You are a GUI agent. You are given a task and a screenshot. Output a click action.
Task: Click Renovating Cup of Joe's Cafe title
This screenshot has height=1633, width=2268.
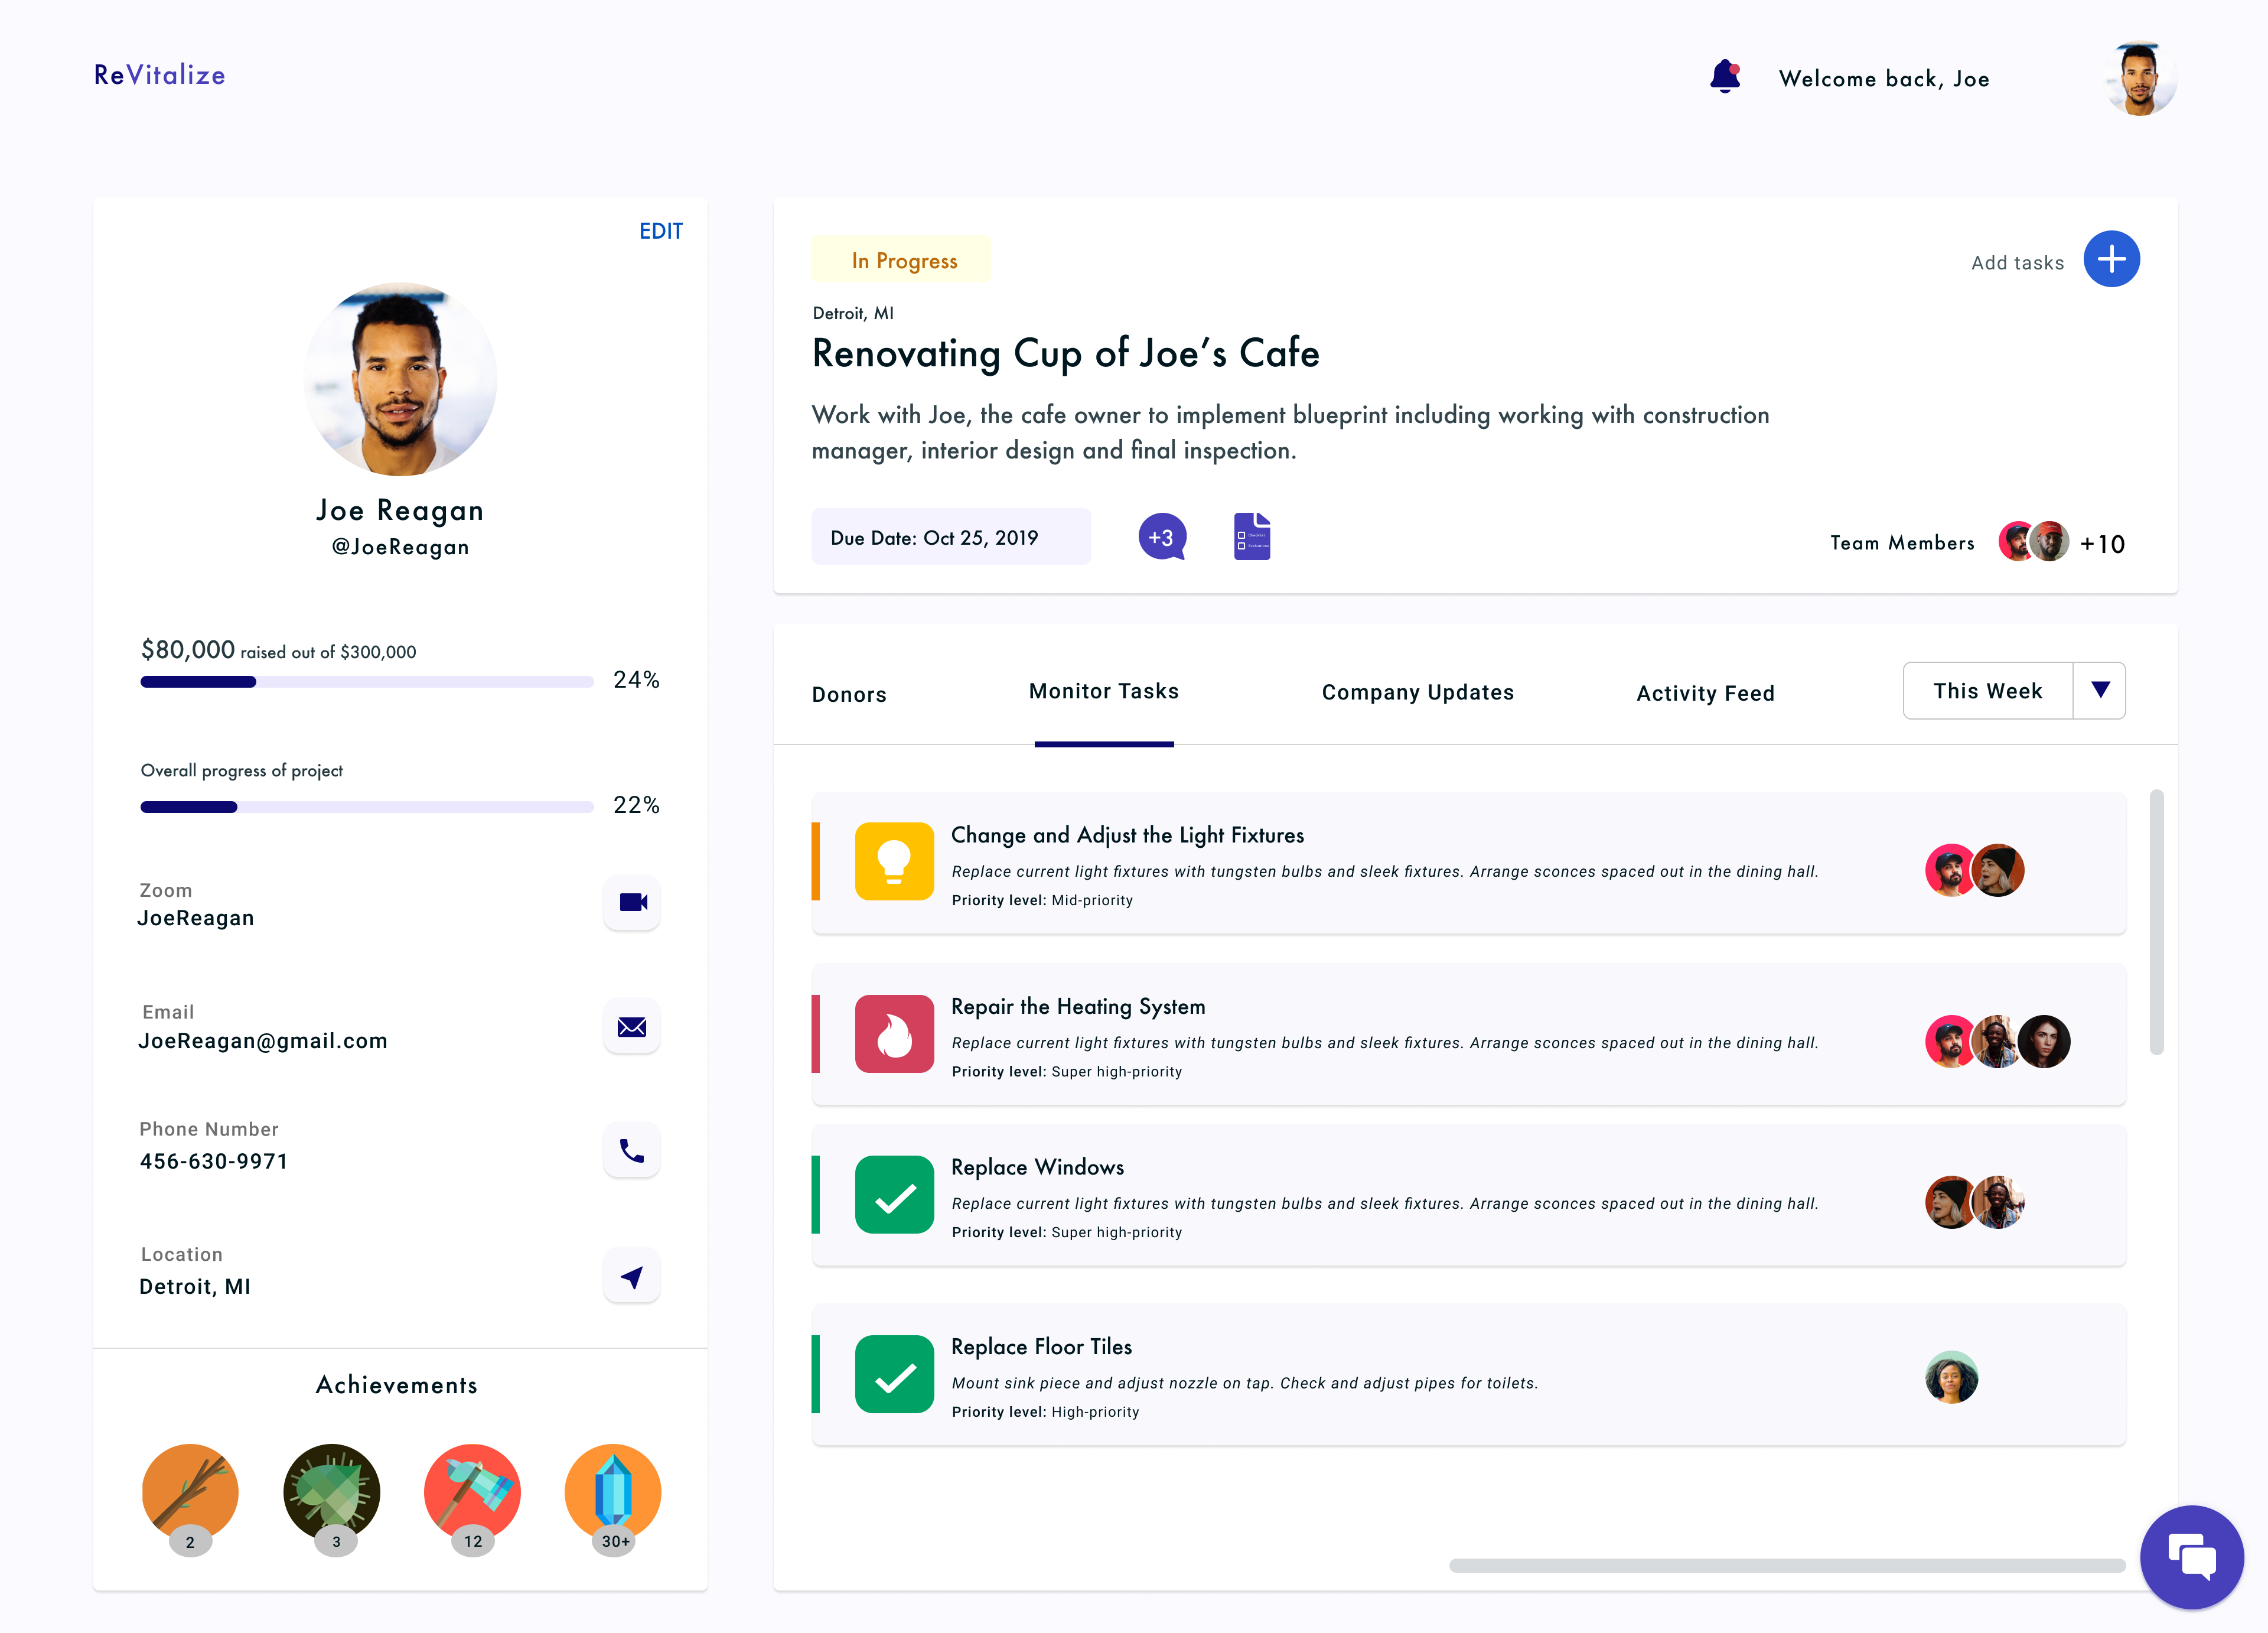1066,353
